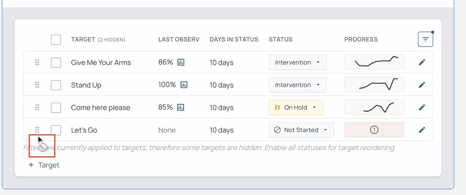Screen dimensions: 466x195
Task: Click the DAYS IN STATUS column header
Action: (234, 40)
